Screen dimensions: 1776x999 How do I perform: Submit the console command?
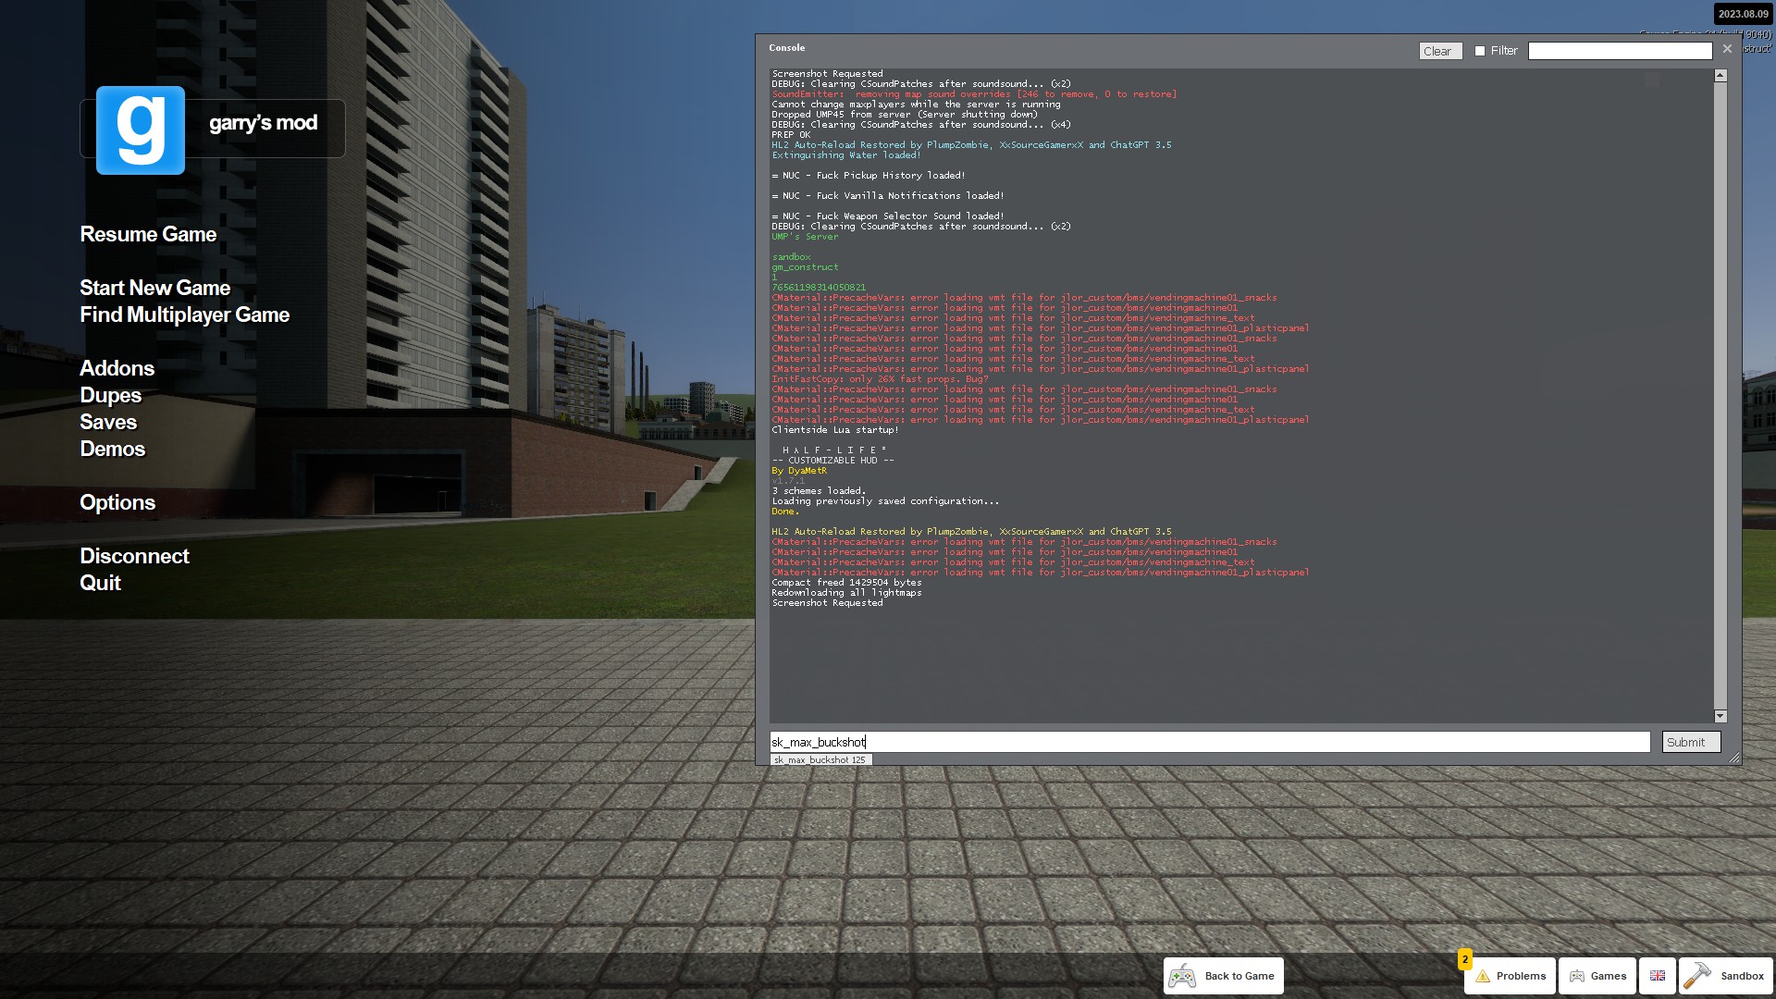1689,742
